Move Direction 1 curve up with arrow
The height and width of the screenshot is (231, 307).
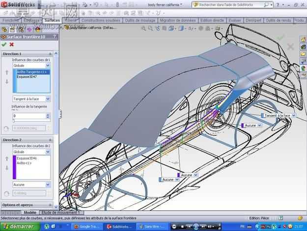tap(7, 72)
